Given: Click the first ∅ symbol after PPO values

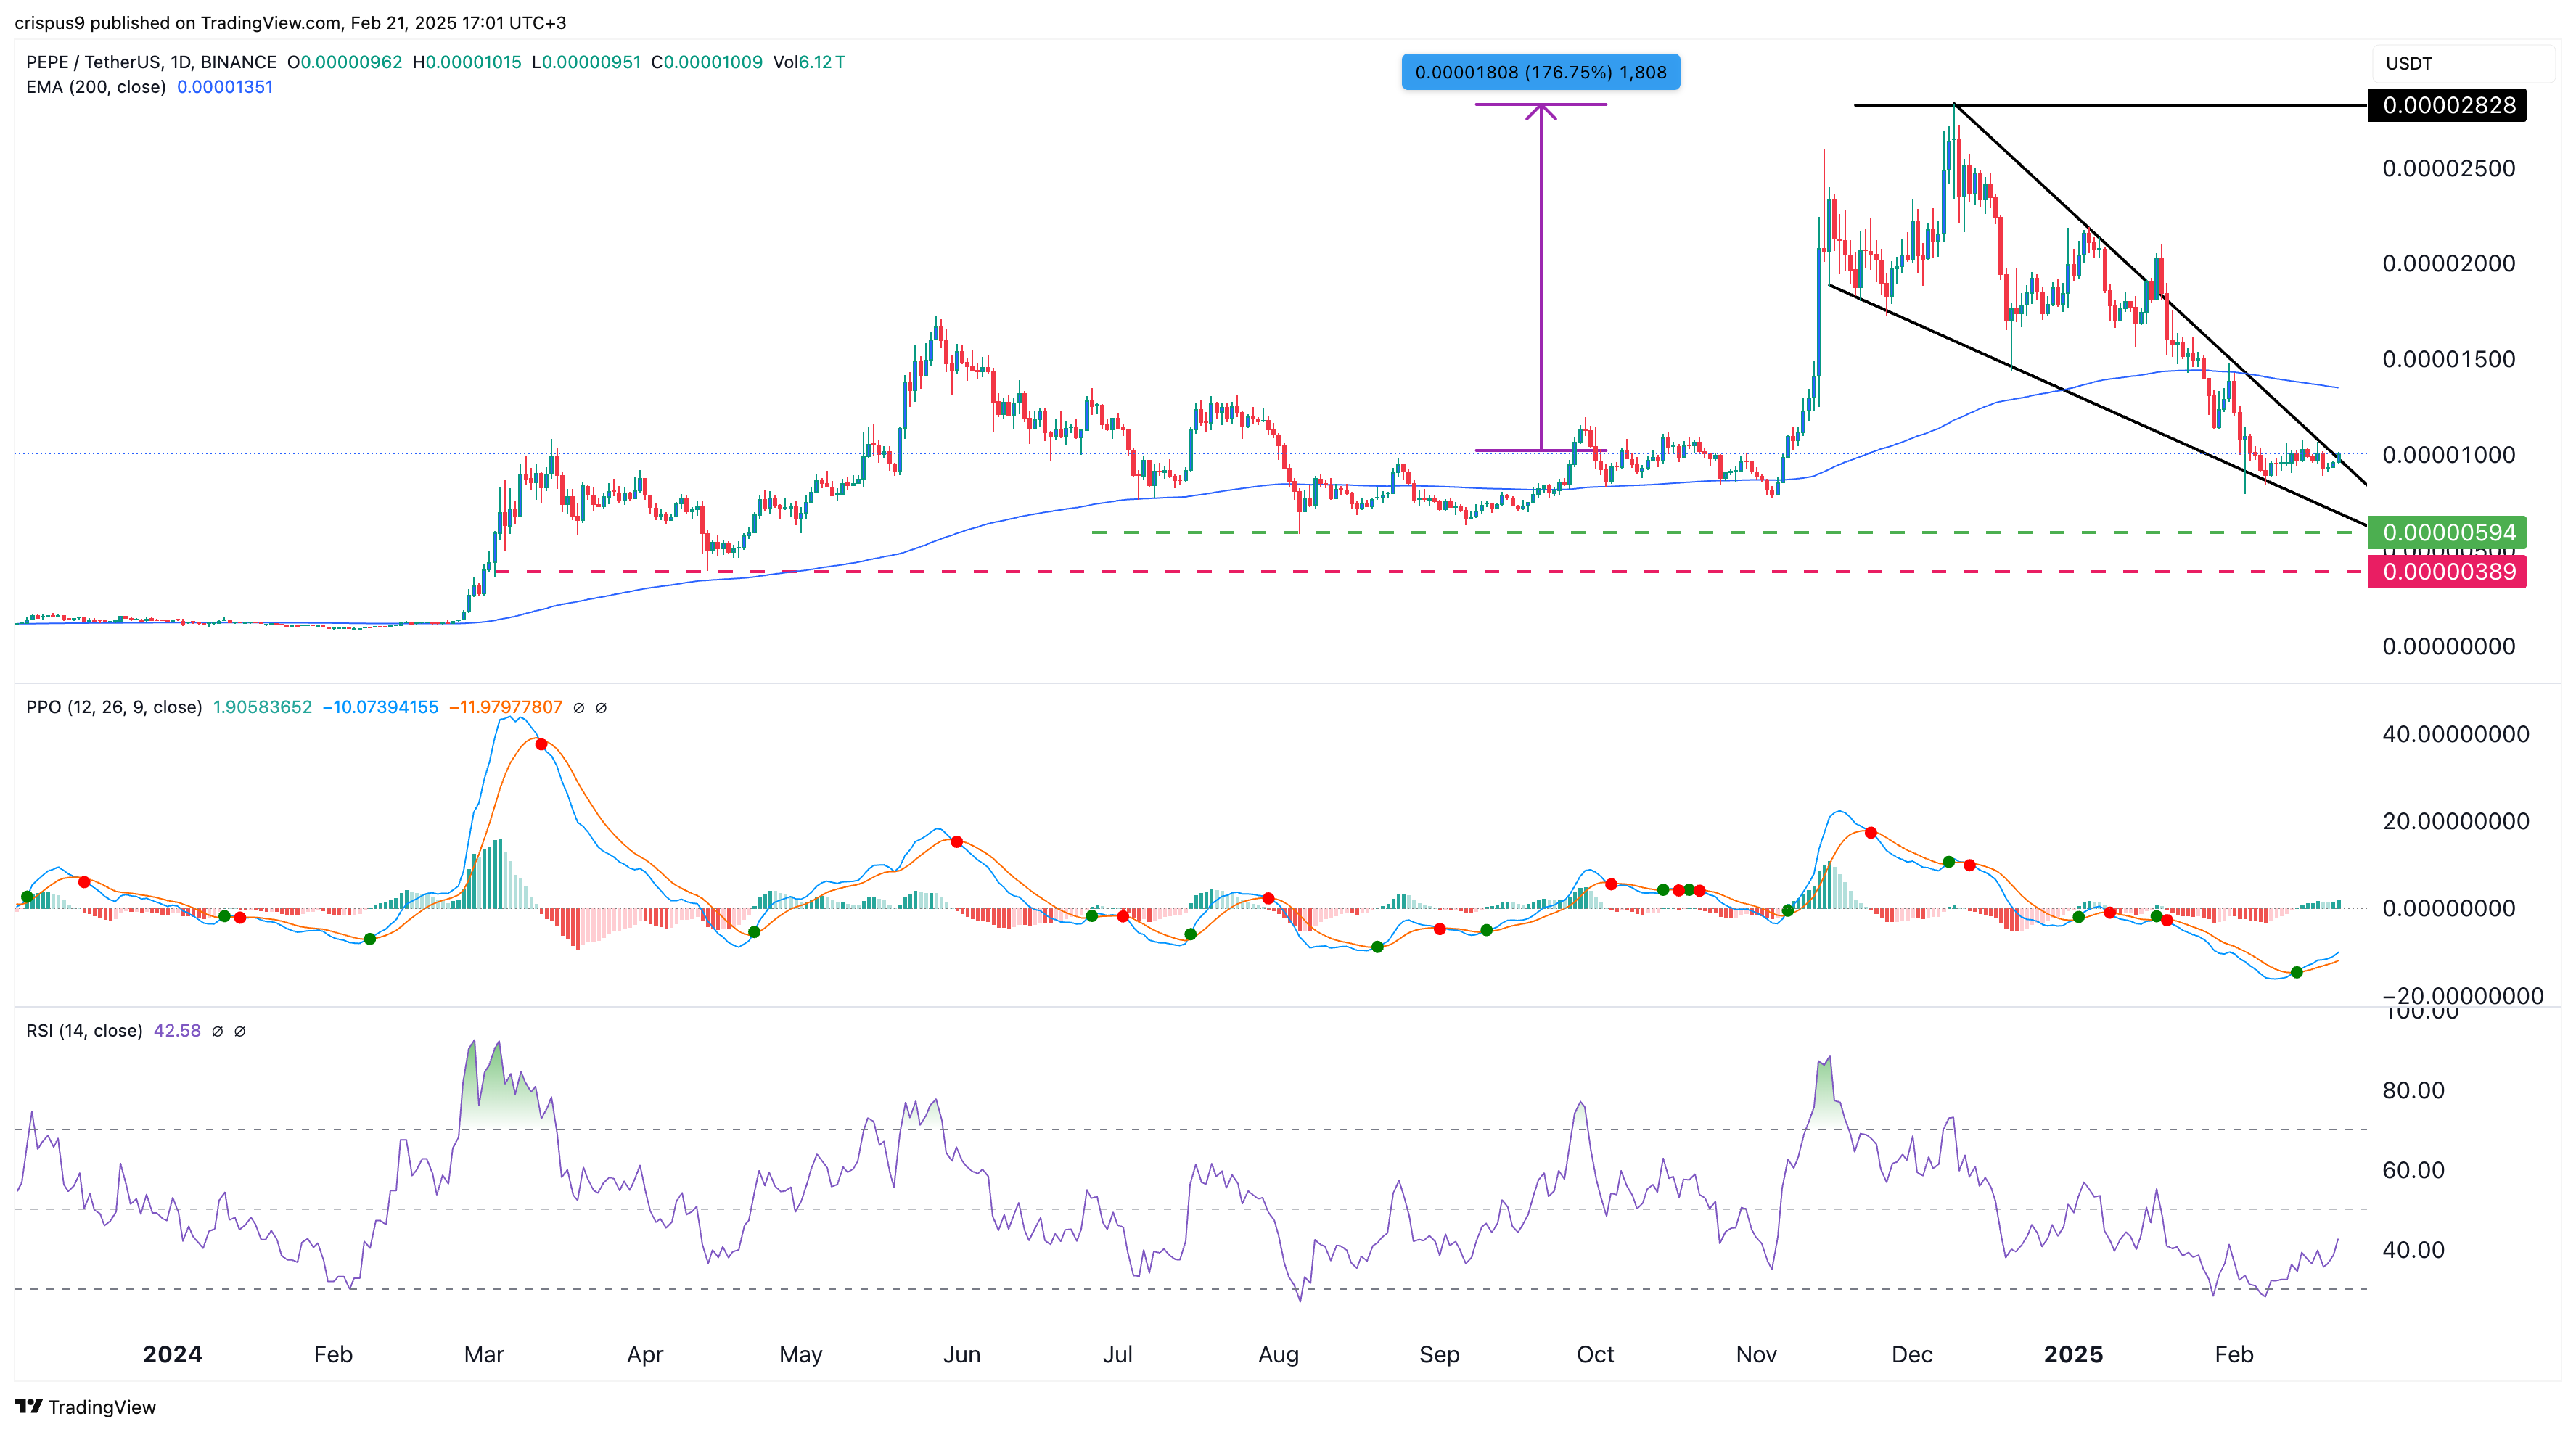Looking at the screenshot, I should pyautogui.click(x=579, y=707).
